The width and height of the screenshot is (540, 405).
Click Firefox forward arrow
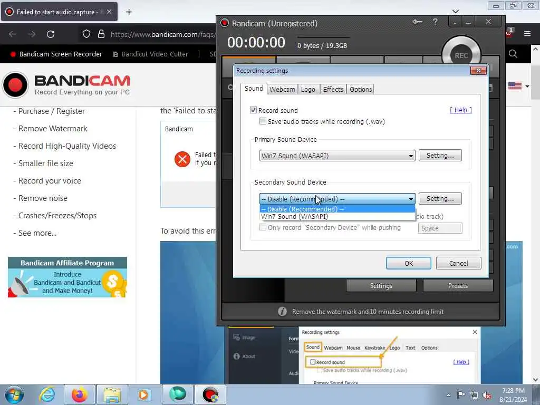(x=31, y=34)
